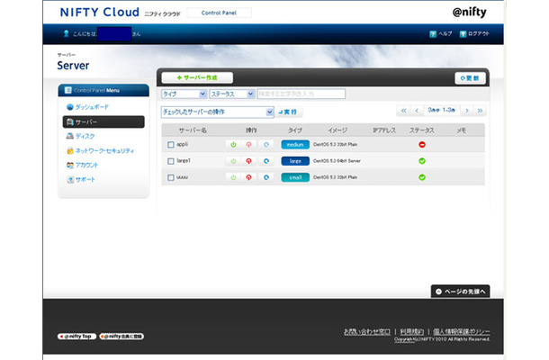This screenshot has width=549, height=360.
Task: Click the サーバー名 column header
Action: pos(193,130)
